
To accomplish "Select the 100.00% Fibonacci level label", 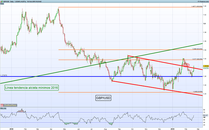I will pyautogui.click(x=197, y=6).
